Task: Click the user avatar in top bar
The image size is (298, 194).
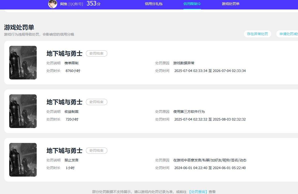Action: (x=53, y=4)
